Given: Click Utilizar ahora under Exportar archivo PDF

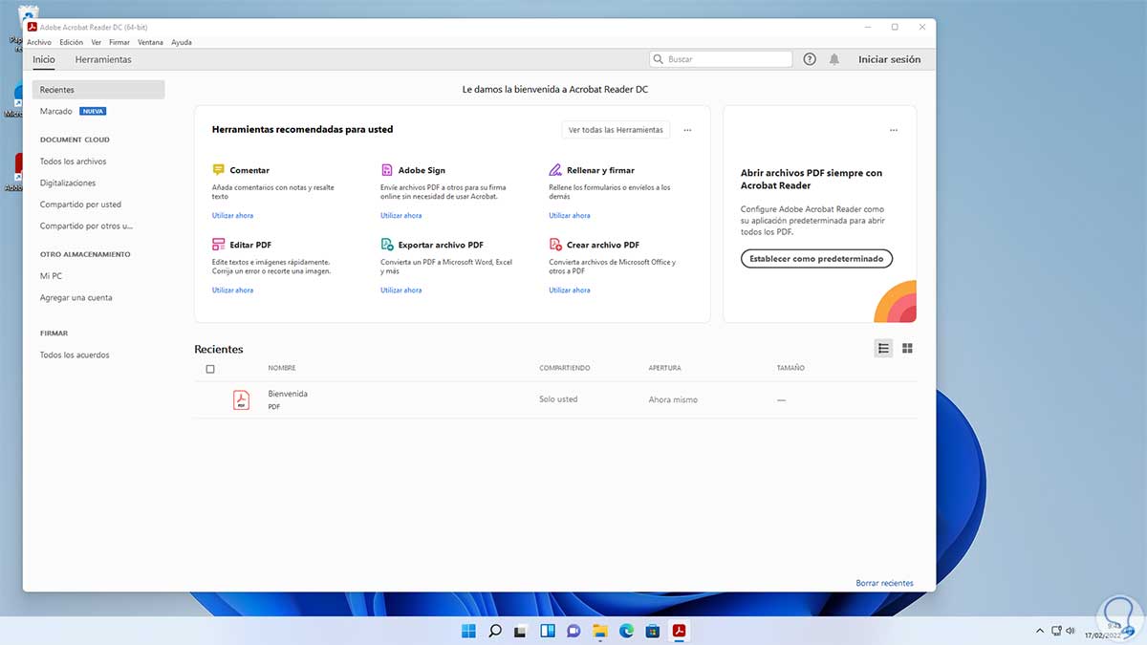Looking at the screenshot, I should click(401, 290).
